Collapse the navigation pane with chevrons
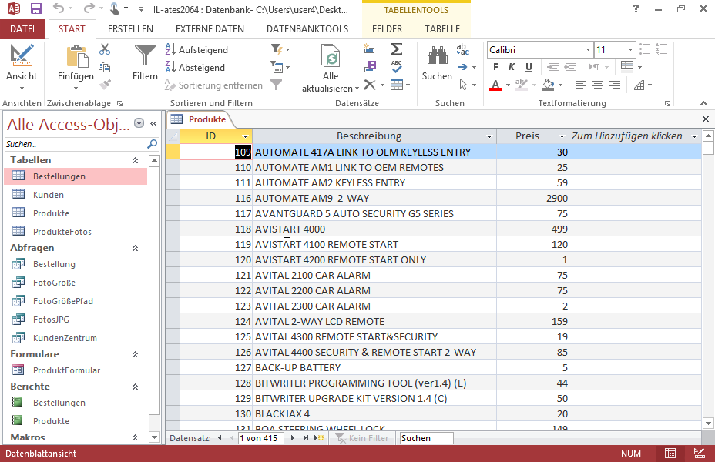715x462 pixels. coord(153,123)
